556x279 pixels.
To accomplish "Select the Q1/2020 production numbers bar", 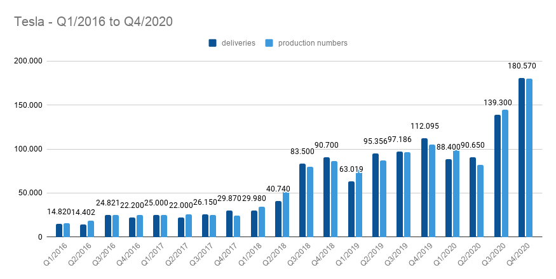I will pos(456,194).
